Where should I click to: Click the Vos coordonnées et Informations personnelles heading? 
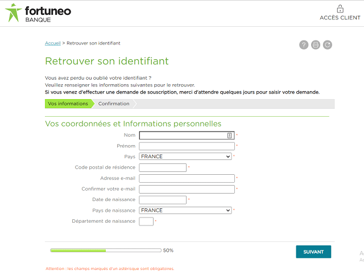(x=133, y=124)
